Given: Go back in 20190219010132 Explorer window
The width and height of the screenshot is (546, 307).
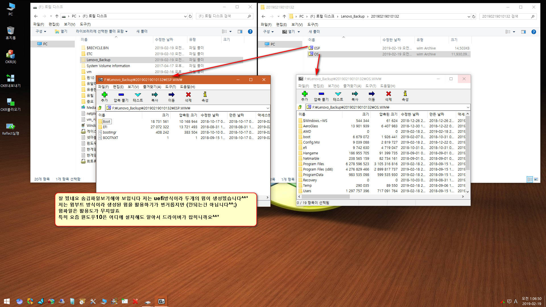Looking at the screenshot, I should [263, 16].
